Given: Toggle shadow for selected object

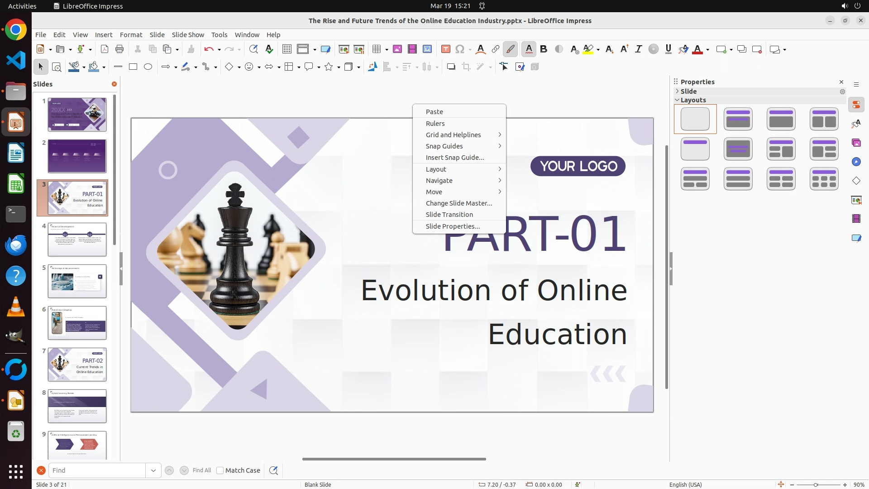Looking at the screenshot, I should [x=451, y=67].
